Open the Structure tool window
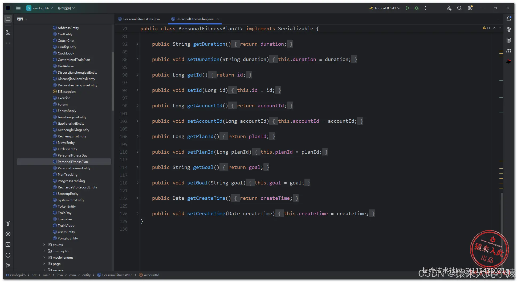Viewport: 517px width, 282px height. click(x=8, y=32)
